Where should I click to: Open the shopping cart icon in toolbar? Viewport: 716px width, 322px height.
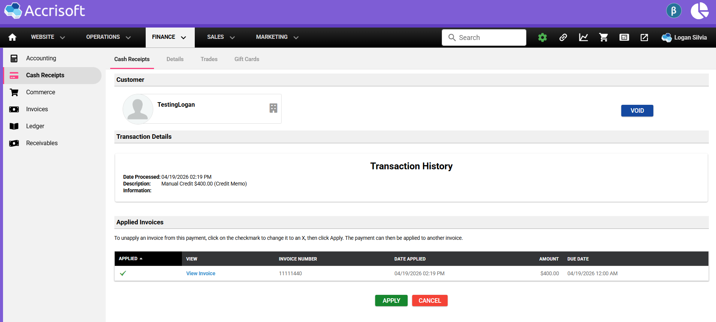pyautogui.click(x=604, y=37)
